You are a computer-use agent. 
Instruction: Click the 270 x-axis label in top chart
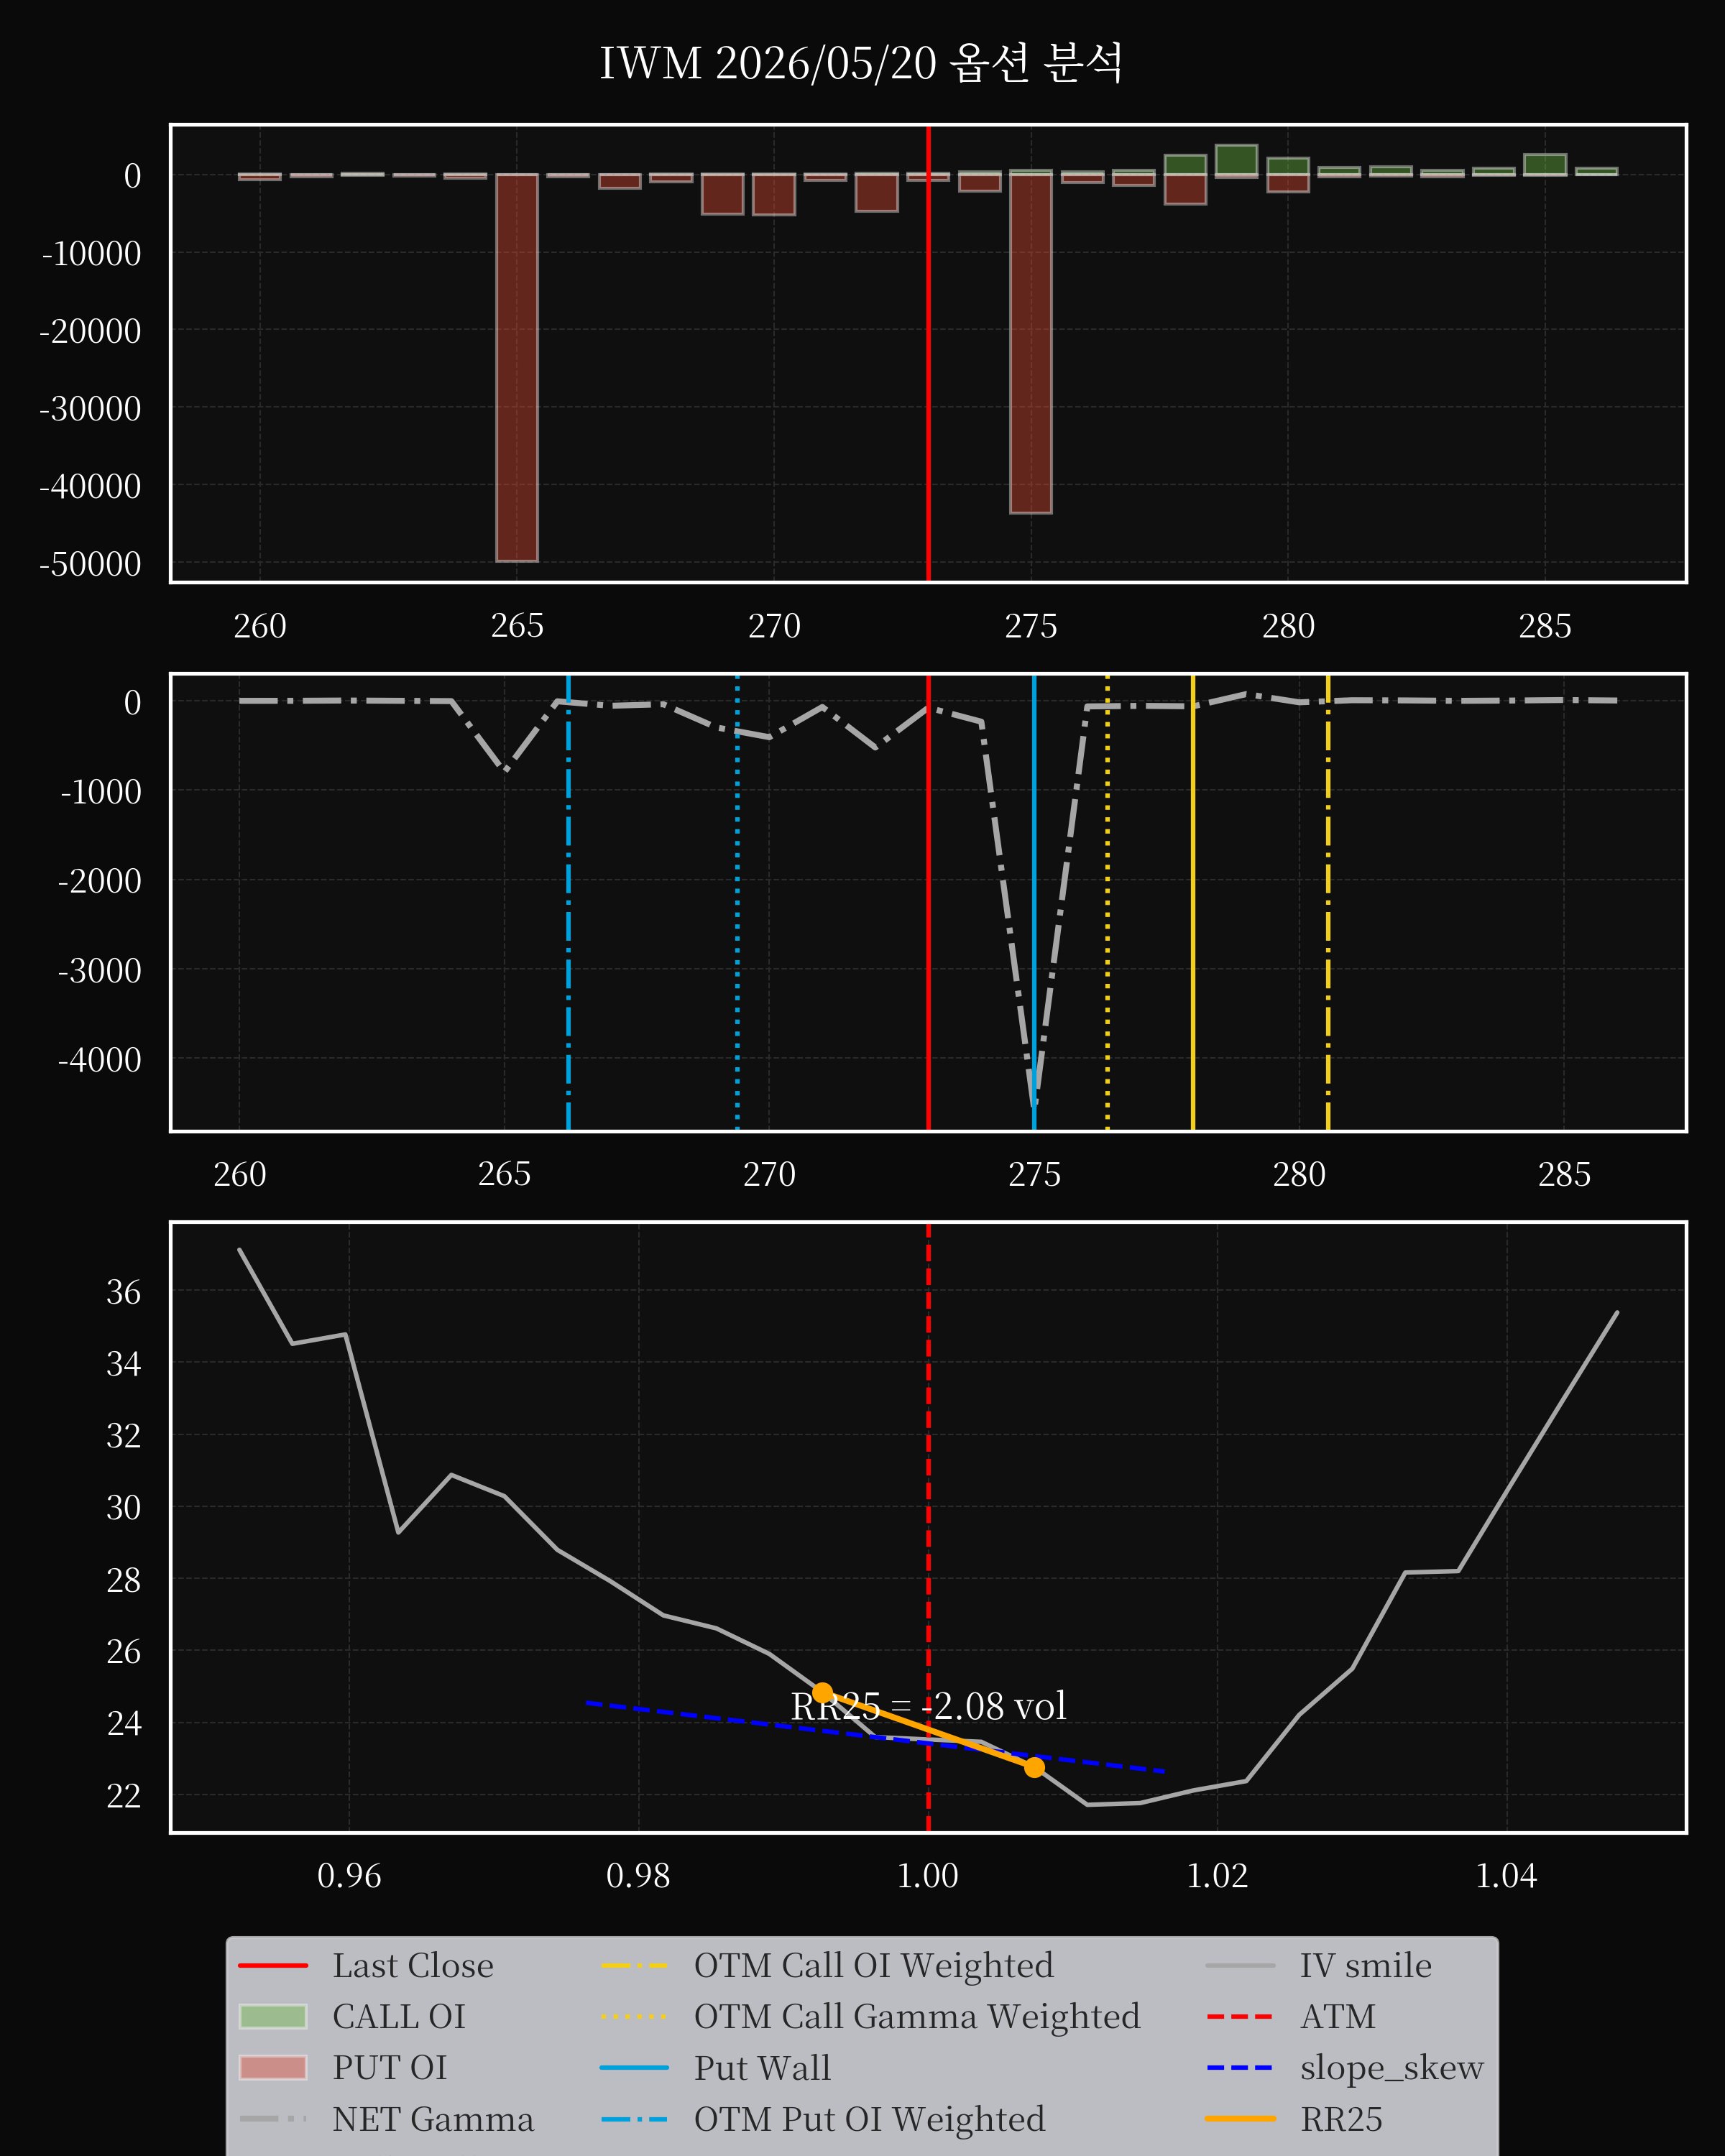pos(774,625)
